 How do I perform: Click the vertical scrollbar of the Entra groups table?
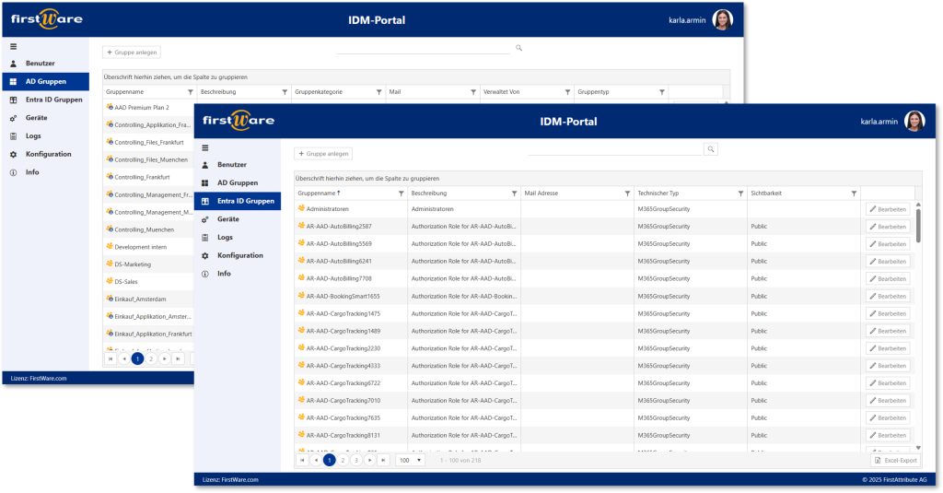click(x=918, y=226)
